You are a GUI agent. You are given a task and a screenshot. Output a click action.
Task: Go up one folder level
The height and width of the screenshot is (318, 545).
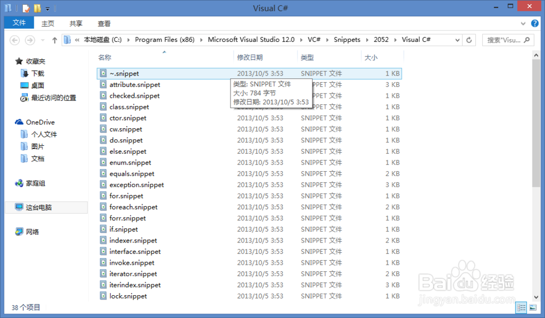55,40
